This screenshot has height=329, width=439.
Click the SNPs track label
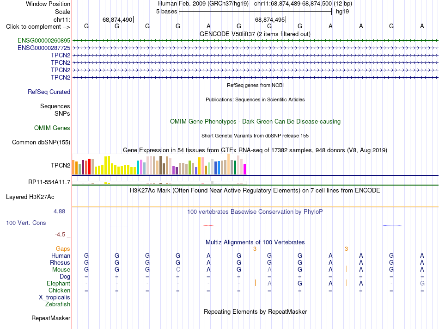click(x=62, y=113)
